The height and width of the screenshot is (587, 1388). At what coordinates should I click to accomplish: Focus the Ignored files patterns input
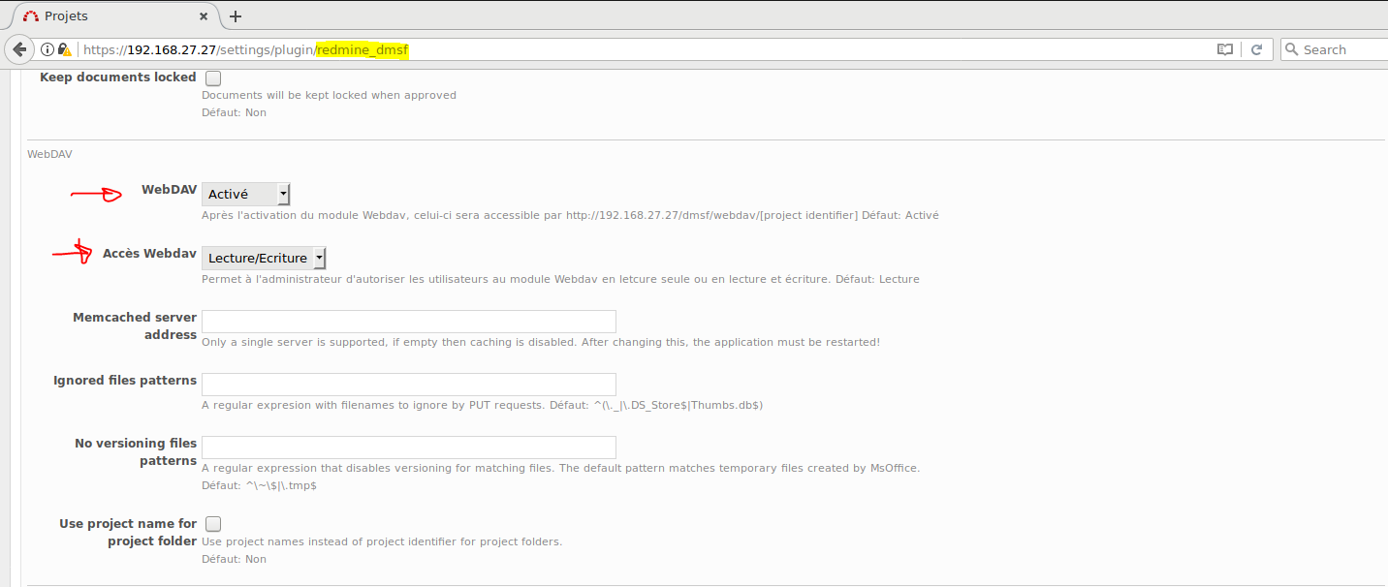tap(408, 385)
